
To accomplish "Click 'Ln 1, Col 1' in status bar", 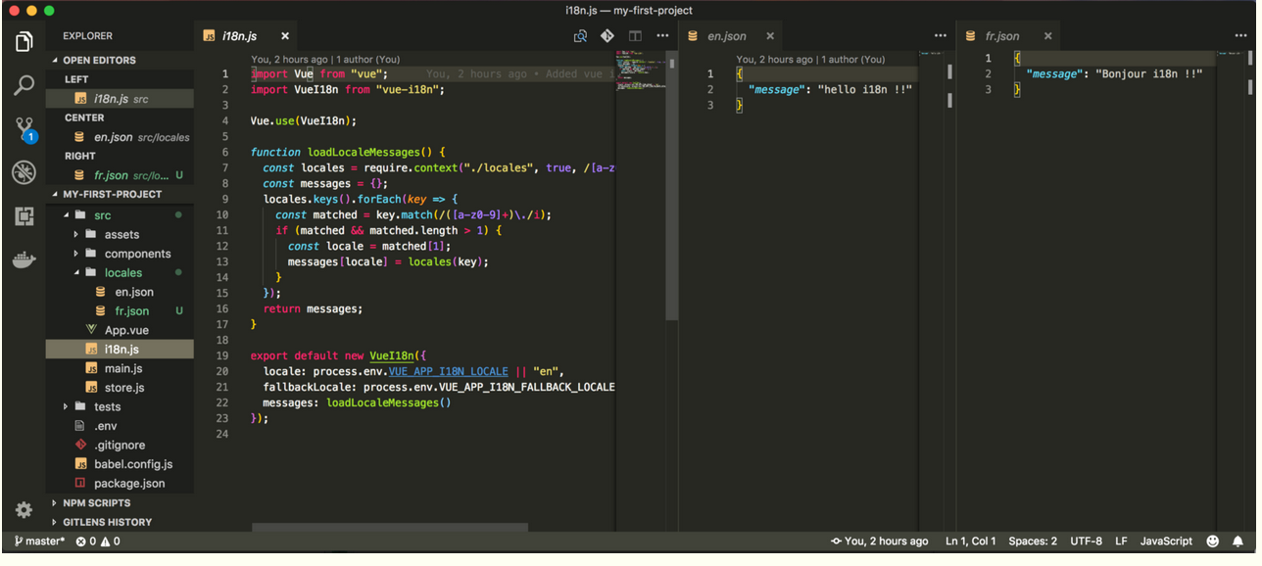I will (x=971, y=541).
